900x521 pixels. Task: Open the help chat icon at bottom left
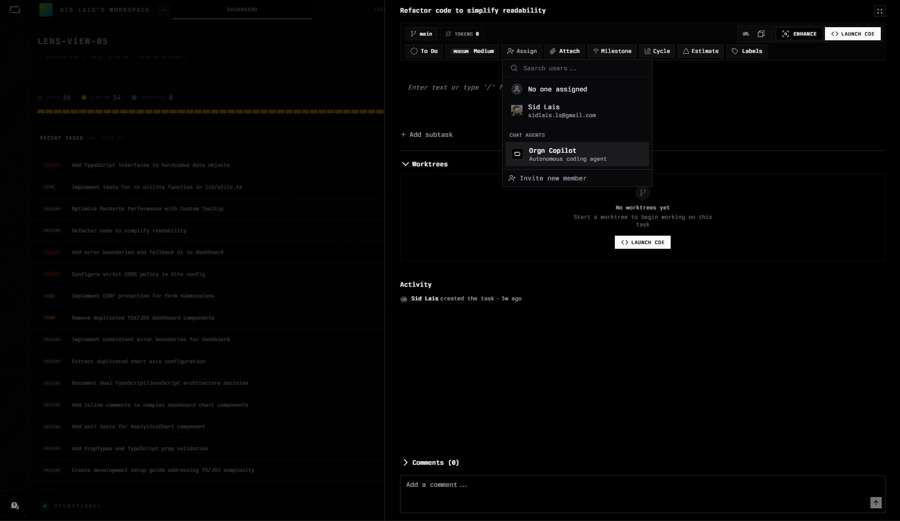tap(15, 506)
